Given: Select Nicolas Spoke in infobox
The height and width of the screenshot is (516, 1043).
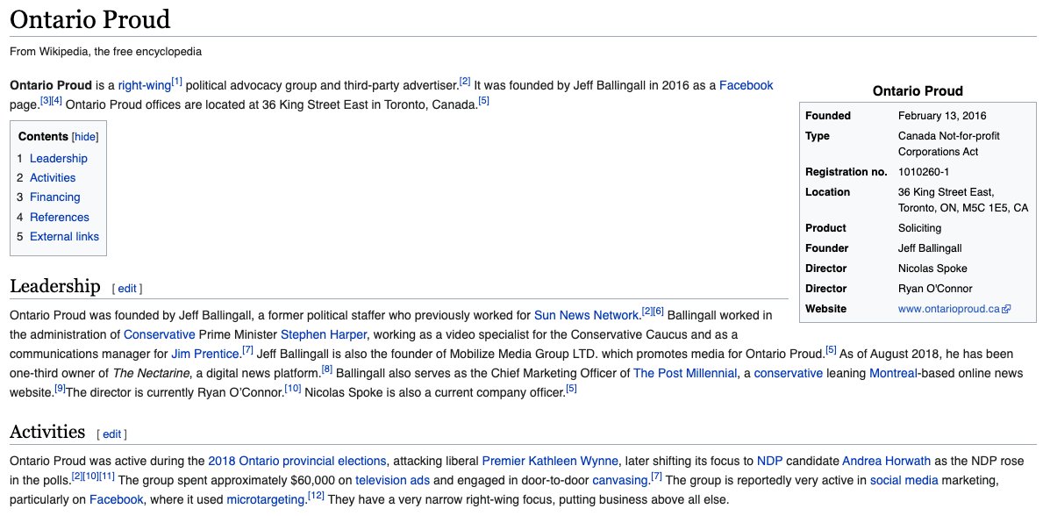Looking at the screenshot, I should (x=932, y=269).
